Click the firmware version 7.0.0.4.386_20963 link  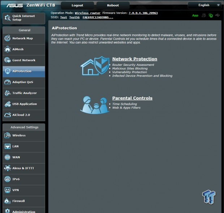(x=143, y=13)
